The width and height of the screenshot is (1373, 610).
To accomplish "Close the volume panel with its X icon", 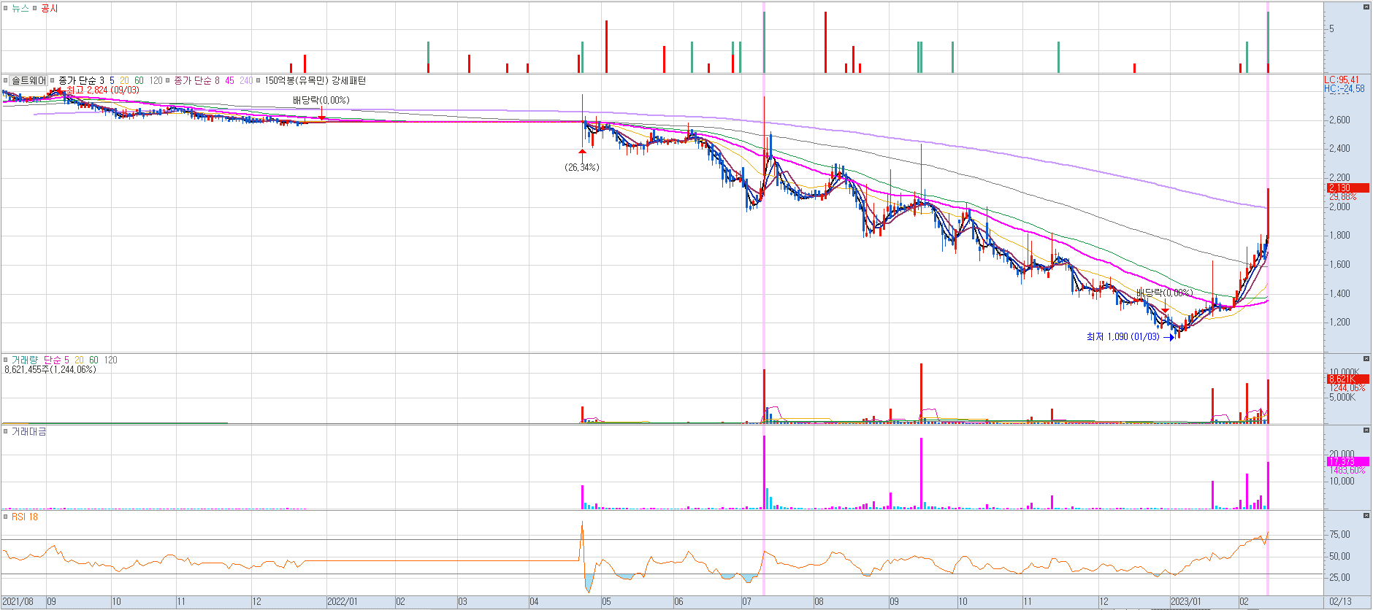I will (1366, 359).
